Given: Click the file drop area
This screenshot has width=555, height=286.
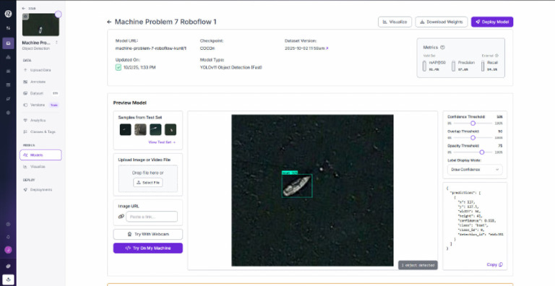Looking at the screenshot, I should pyautogui.click(x=148, y=179).
